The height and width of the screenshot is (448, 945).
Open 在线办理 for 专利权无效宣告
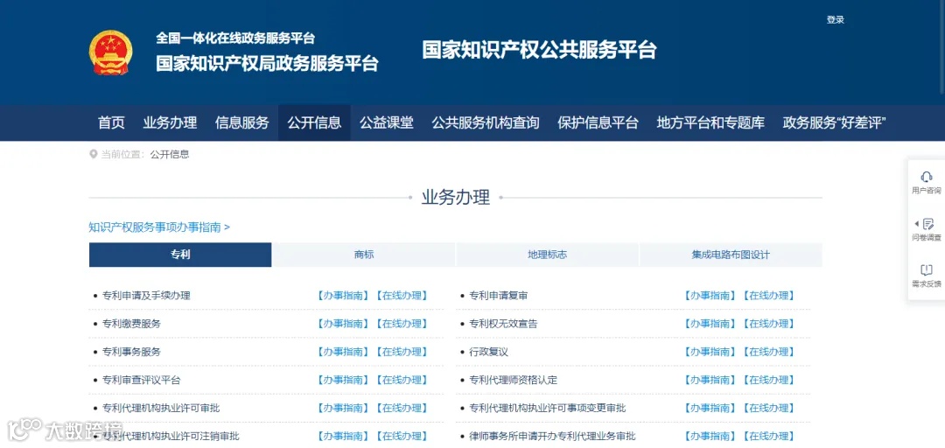click(x=768, y=324)
